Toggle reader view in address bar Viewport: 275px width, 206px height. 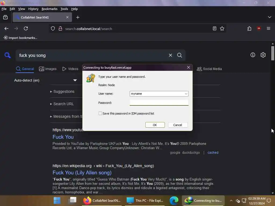(x=215, y=28)
